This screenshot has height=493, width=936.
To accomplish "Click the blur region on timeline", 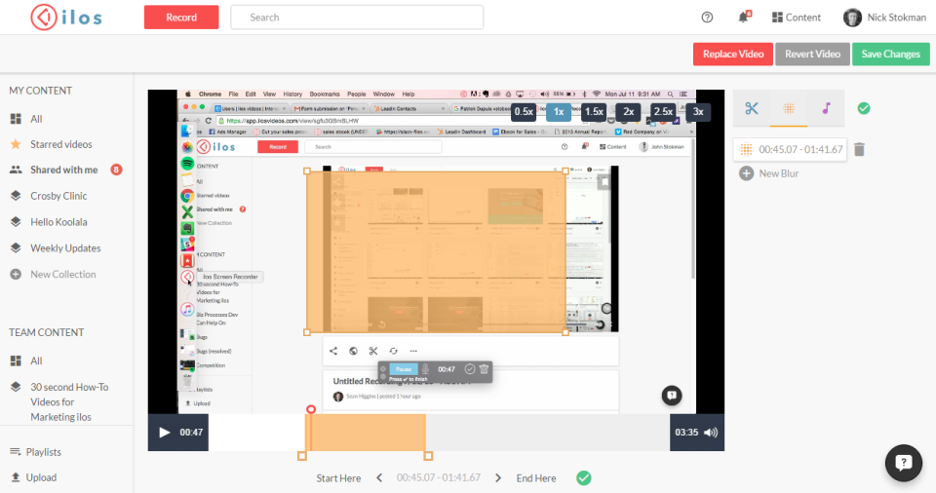I will pyautogui.click(x=366, y=433).
